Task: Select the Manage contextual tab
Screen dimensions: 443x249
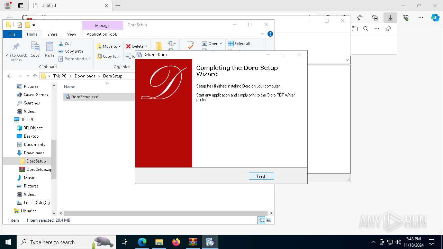Action: coord(102,26)
